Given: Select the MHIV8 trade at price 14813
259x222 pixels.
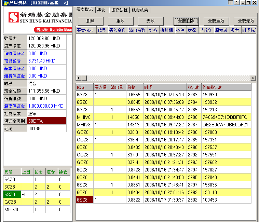Looking at the screenshot, I should (x=163, y=125).
